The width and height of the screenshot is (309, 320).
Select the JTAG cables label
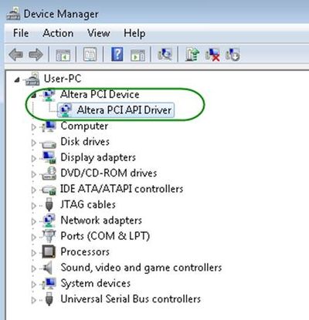(88, 204)
